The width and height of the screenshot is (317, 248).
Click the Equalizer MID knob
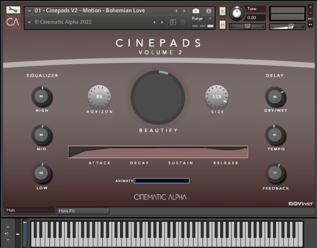pyautogui.click(x=41, y=135)
